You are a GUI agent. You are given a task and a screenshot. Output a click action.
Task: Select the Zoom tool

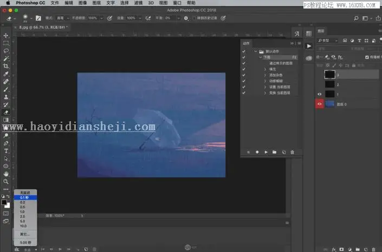tap(6, 182)
